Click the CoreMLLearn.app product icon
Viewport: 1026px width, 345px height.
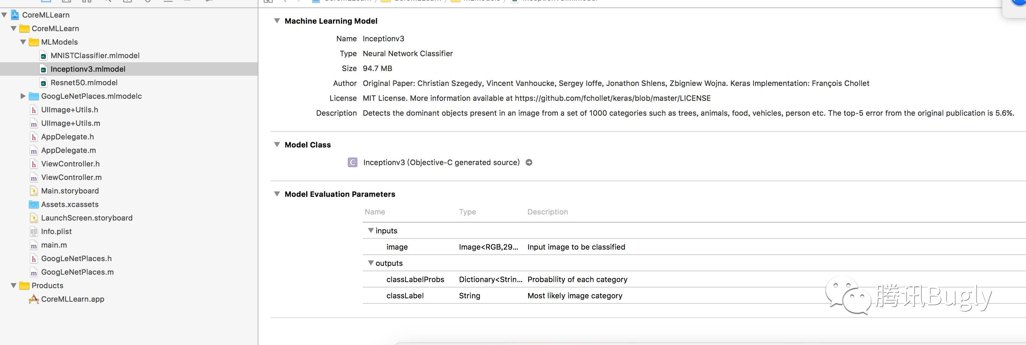(34, 299)
